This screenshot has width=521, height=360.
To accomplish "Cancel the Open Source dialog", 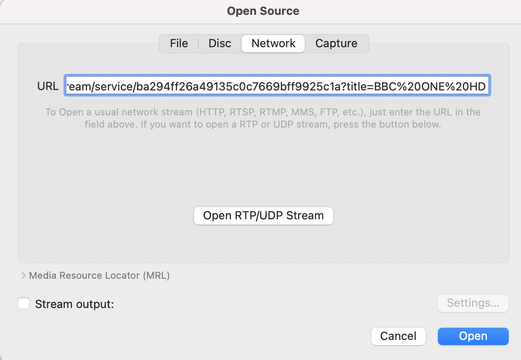I will pos(398,336).
